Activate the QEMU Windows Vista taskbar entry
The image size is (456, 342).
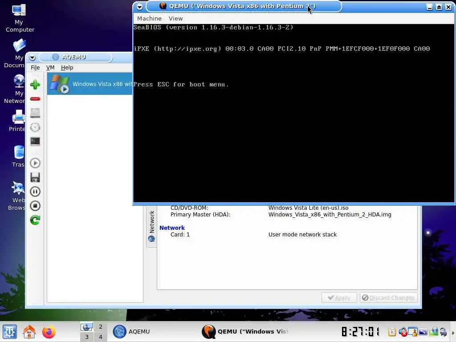(x=245, y=331)
